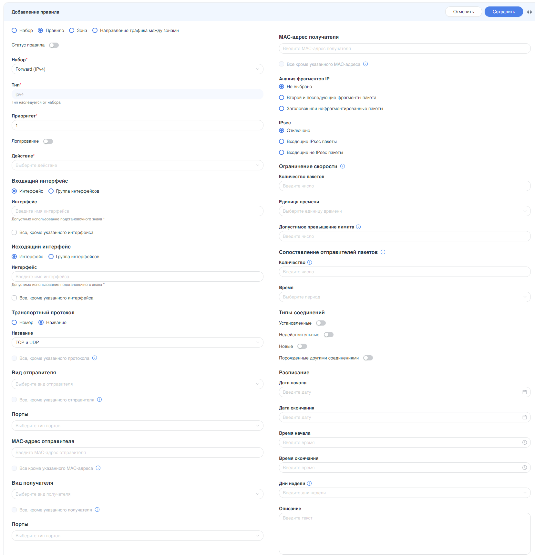Focus incoming Интерфейс name field
This screenshot has height=555, width=535.
(x=138, y=211)
